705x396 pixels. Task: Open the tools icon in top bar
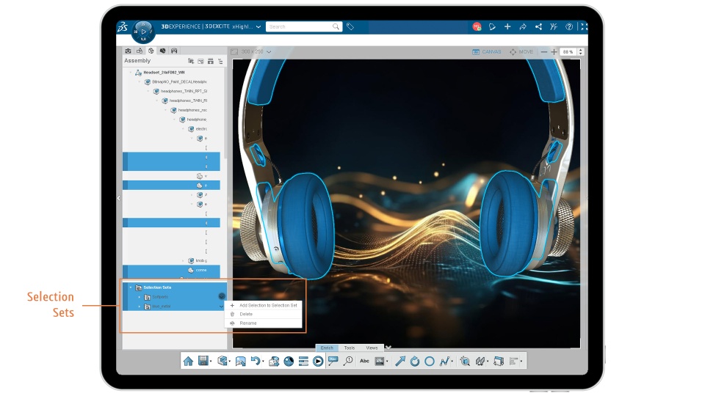(x=554, y=27)
